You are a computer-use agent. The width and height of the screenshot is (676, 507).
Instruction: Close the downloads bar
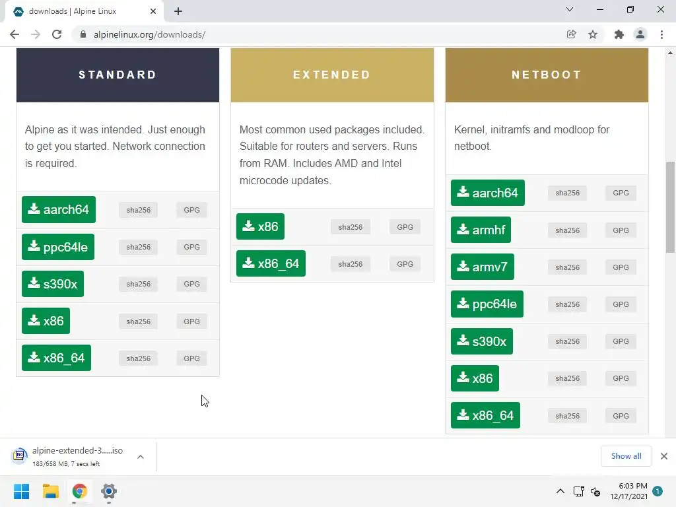[664, 456]
